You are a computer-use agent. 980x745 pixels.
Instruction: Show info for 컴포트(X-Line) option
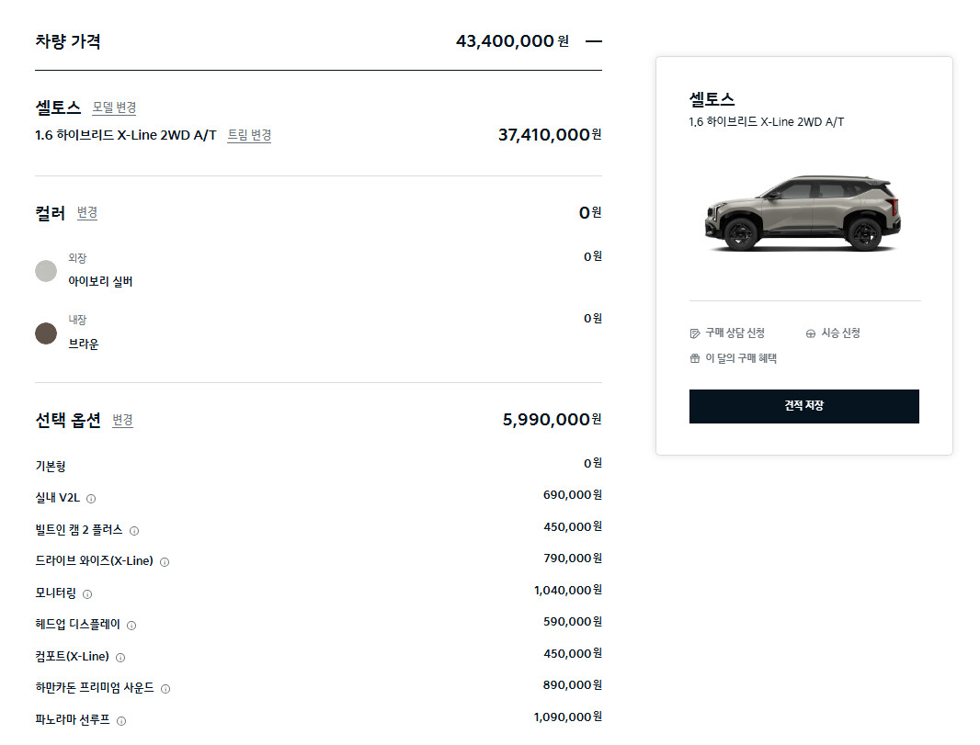[120, 658]
